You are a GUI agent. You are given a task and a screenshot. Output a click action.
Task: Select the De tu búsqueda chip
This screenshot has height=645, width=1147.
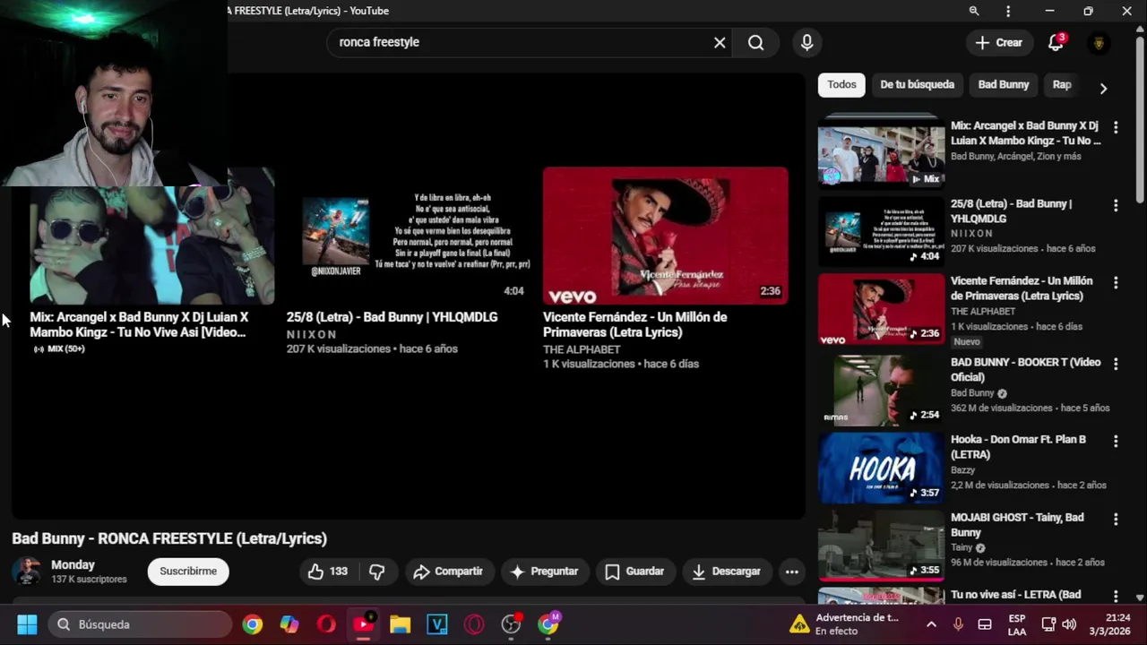click(x=917, y=84)
